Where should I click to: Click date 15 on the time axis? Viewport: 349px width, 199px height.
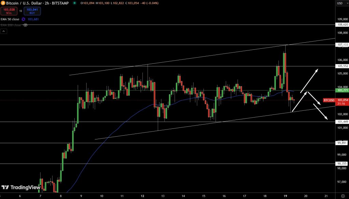[x=204, y=196]
